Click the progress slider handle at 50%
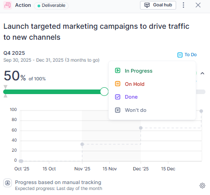 point(104,91)
